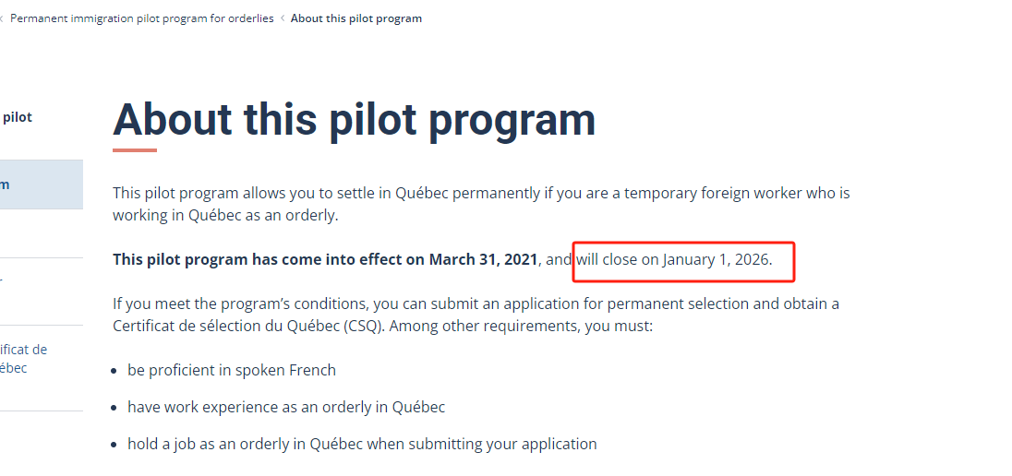Click the bullet dot beside 'have work experience'
The image size is (1012, 476).
click(117, 408)
